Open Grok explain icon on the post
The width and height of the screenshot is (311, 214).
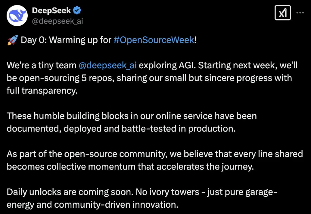click(x=283, y=13)
